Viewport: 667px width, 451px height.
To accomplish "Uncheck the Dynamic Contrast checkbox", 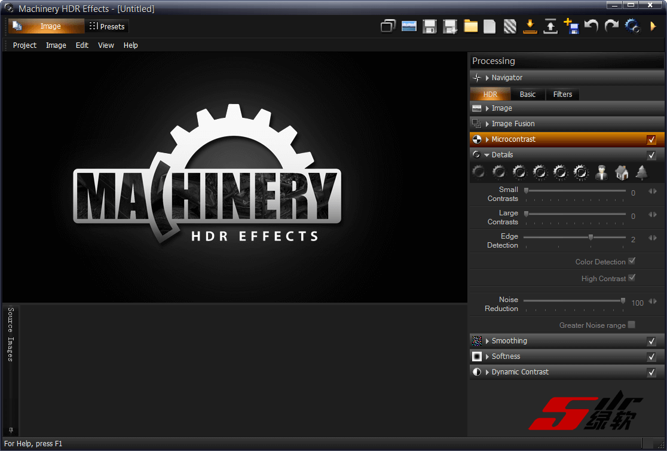I will [651, 372].
